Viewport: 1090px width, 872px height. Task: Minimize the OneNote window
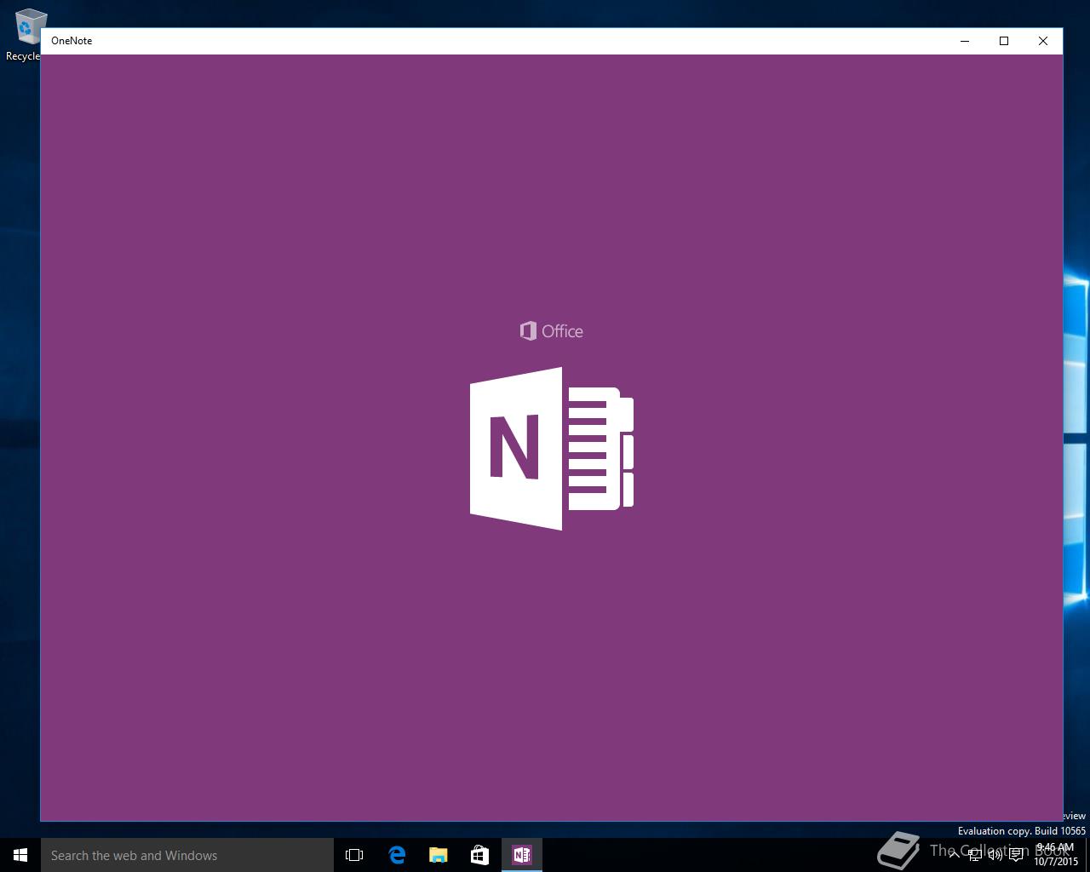tap(965, 41)
